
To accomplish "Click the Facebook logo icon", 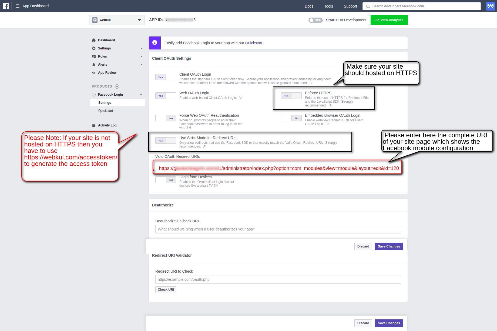I will [6, 6].
